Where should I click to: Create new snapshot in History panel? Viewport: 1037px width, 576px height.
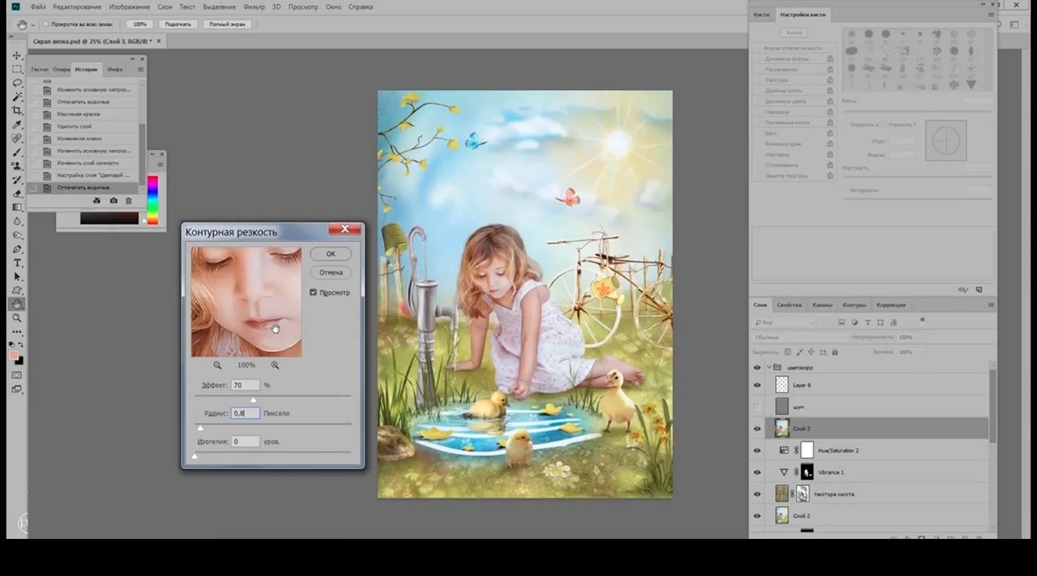(113, 201)
